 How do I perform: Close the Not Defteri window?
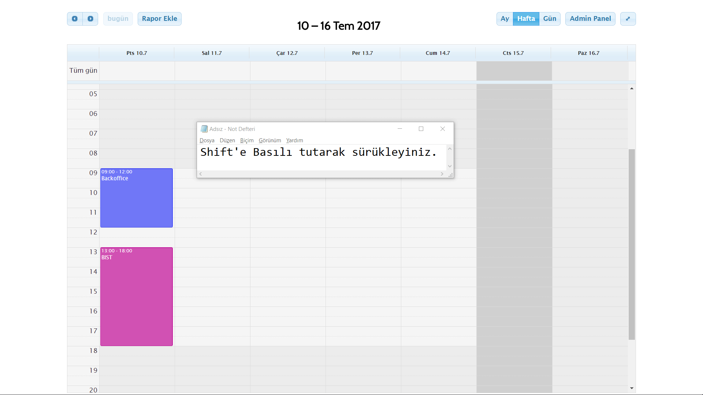pyautogui.click(x=443, y=129)
